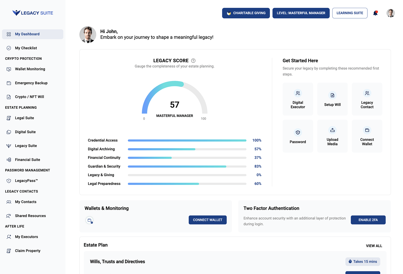Click the Connect Wallet card icon
The width and height of the screenshot is (403, 274).
367,130
